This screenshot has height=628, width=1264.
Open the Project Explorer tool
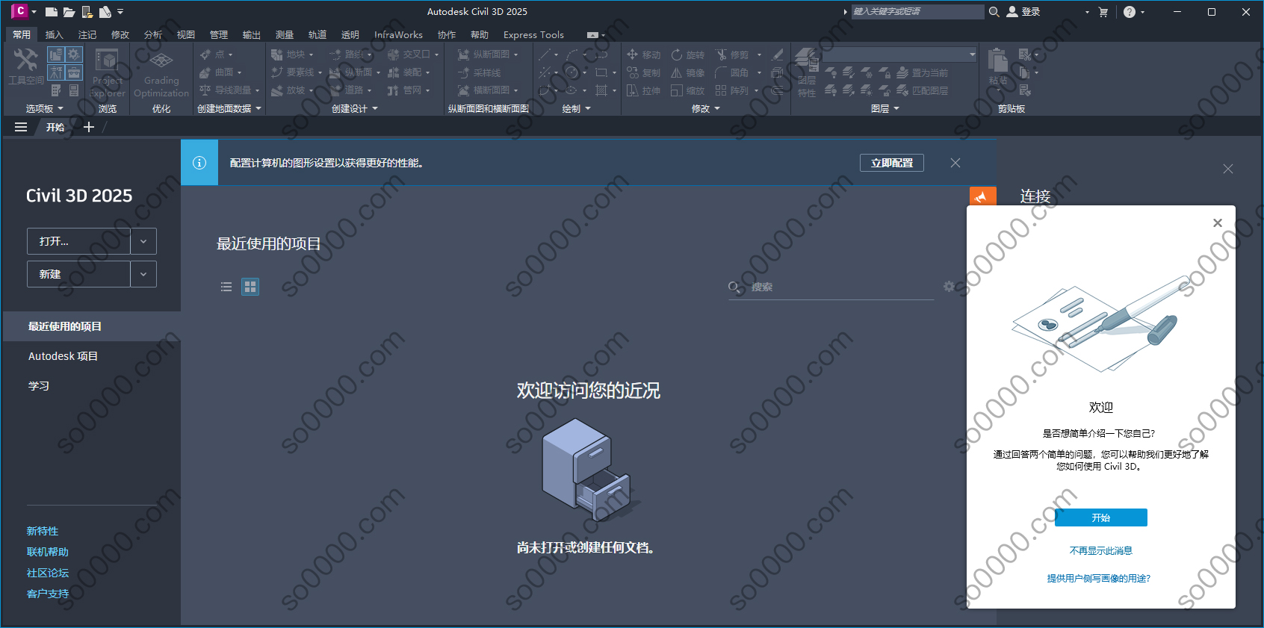[108, 72]
